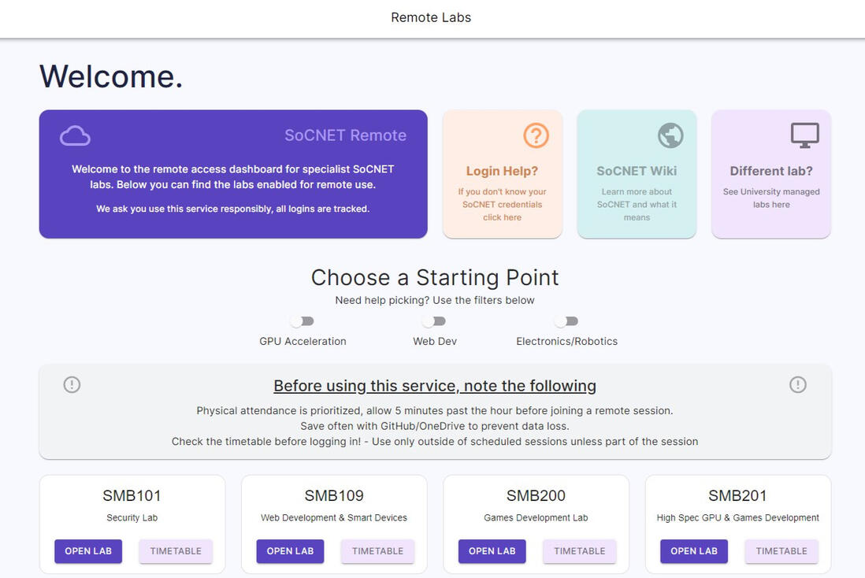Click the question mark icon on Login Help card

coord(536,135)
